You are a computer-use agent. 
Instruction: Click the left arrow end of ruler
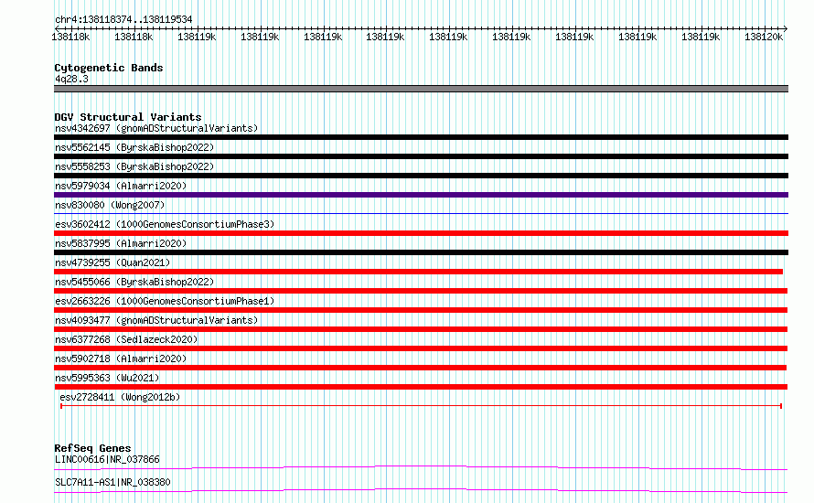point(57,28)
